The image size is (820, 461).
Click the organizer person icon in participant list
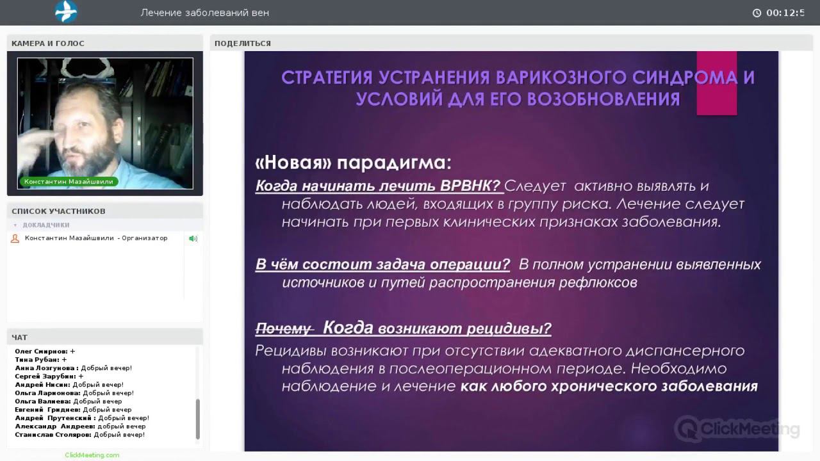click(15, 238)
